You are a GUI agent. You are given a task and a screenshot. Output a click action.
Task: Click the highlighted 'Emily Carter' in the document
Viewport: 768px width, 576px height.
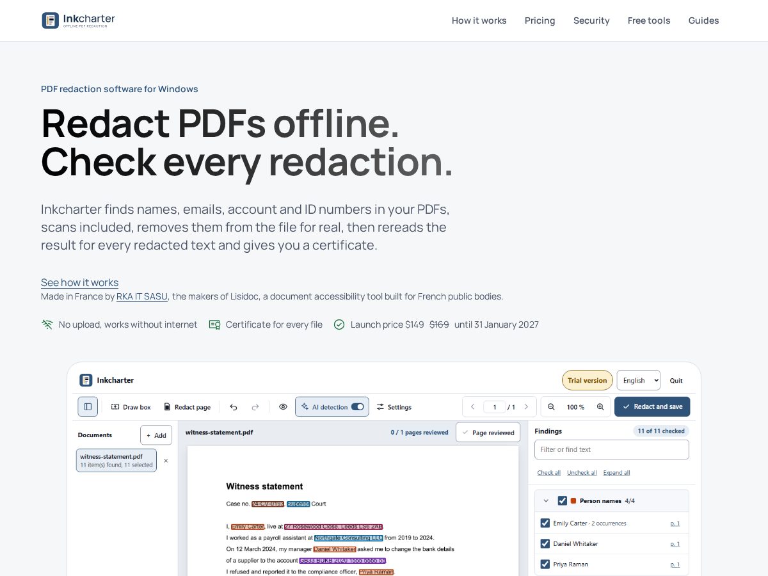[248, 527]
